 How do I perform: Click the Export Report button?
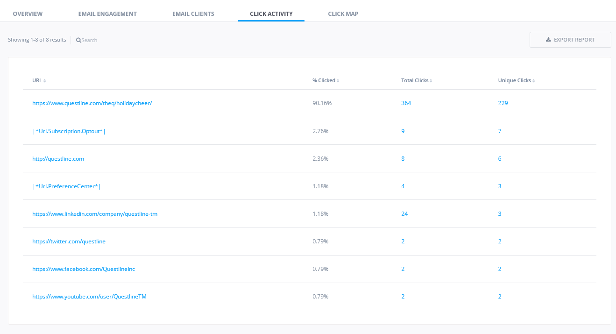pos(570,40)
